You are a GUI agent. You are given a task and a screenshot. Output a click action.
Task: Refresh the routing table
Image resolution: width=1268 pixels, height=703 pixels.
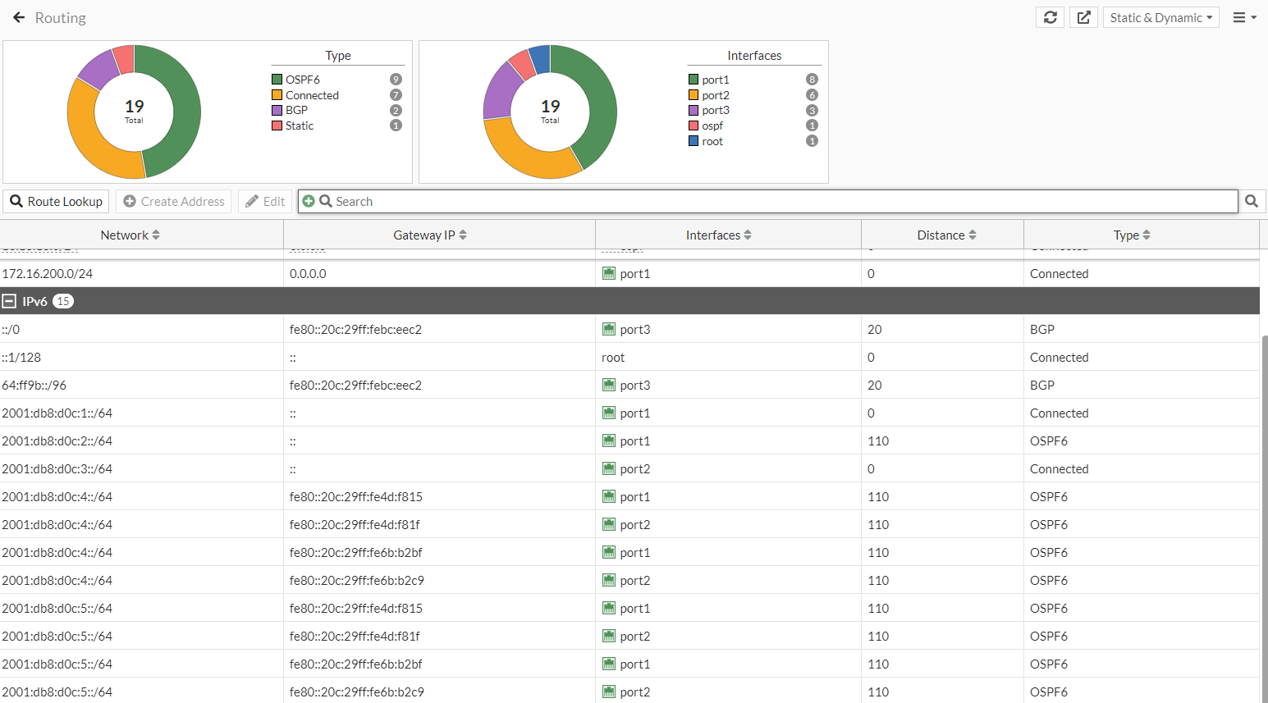click(x=1050, y=16)
